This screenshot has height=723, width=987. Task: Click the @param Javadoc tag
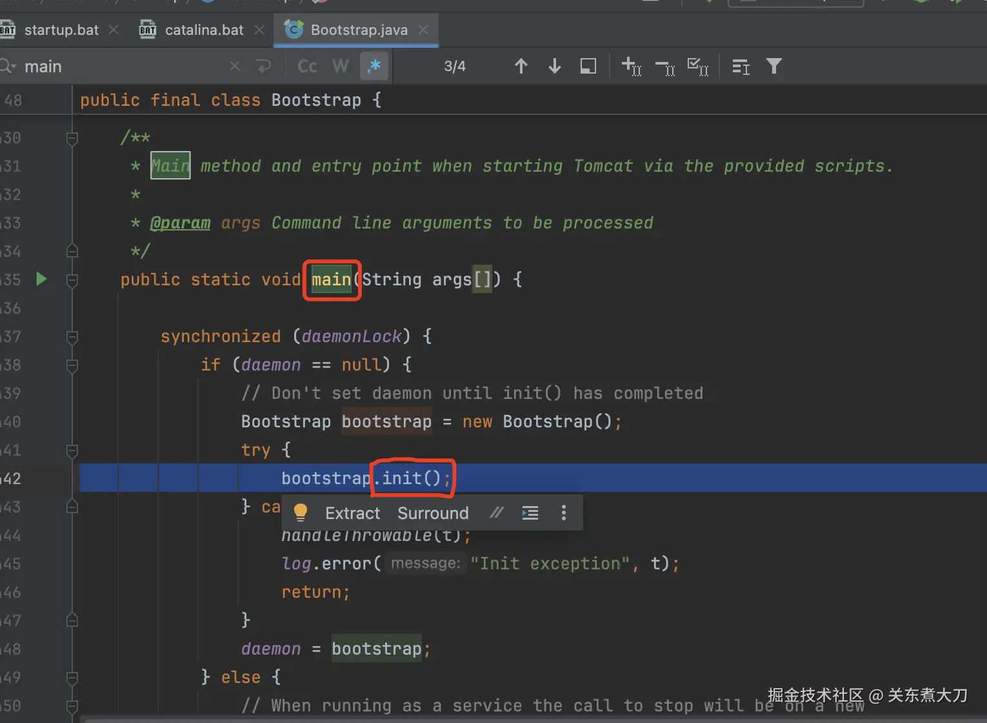pos(180,223)
